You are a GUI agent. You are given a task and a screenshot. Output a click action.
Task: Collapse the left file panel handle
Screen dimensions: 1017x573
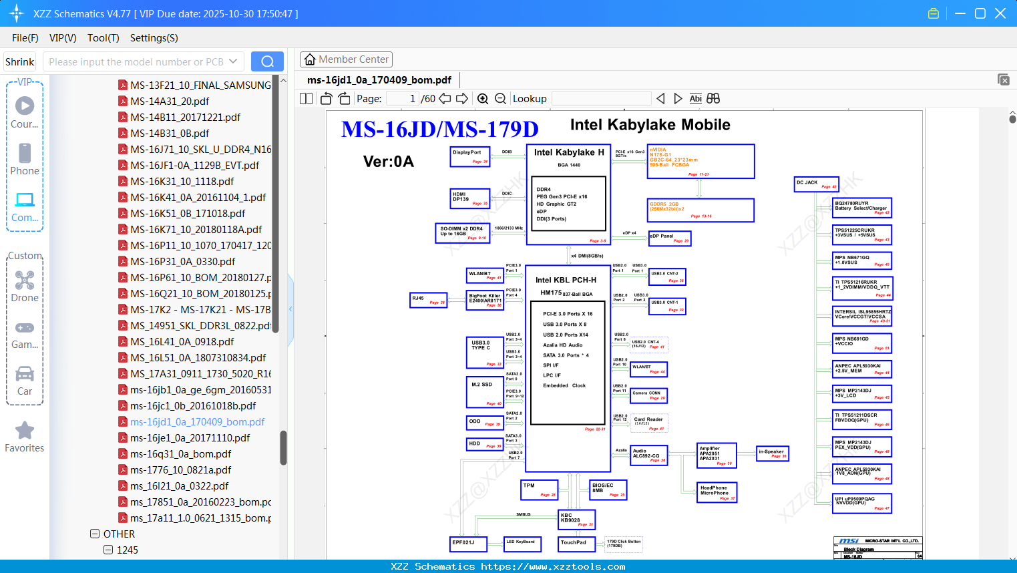point(290,309)
